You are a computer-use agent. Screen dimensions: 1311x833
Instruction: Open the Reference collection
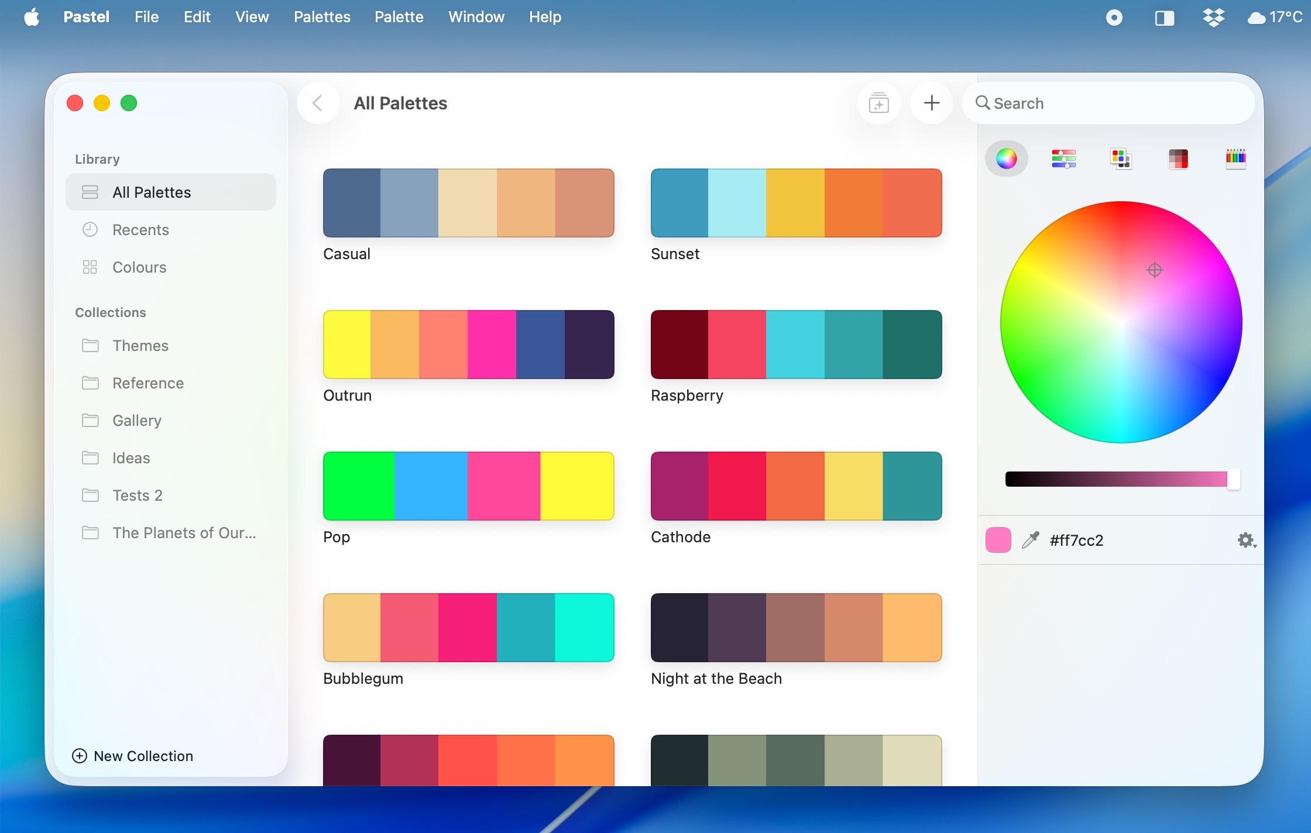170,383
